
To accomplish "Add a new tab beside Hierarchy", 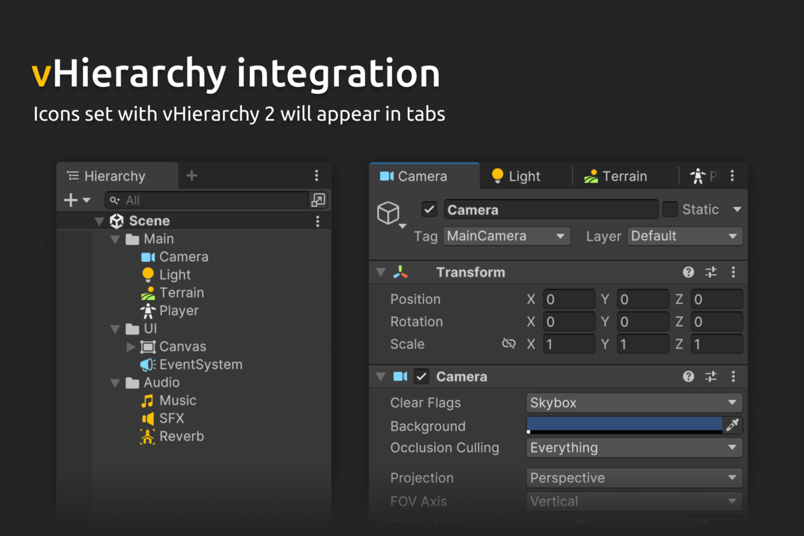I will (192, 176).
